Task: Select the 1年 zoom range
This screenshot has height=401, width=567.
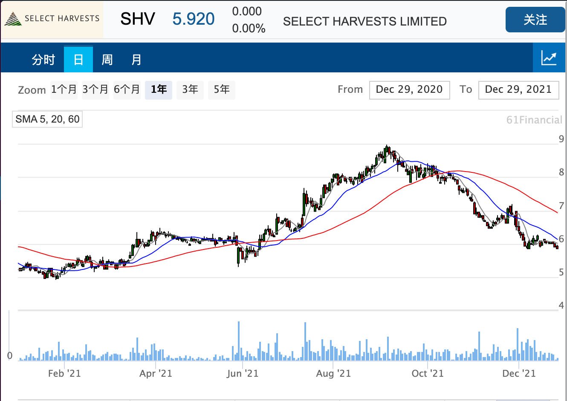Action: [159, 90]
